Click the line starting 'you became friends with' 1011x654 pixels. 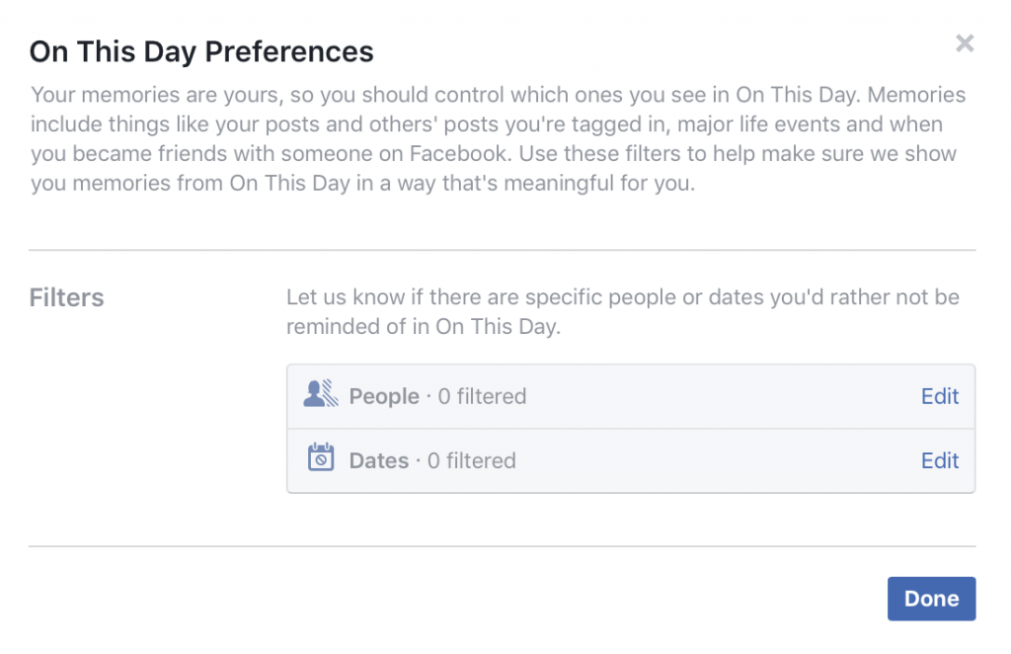point(494,153)
